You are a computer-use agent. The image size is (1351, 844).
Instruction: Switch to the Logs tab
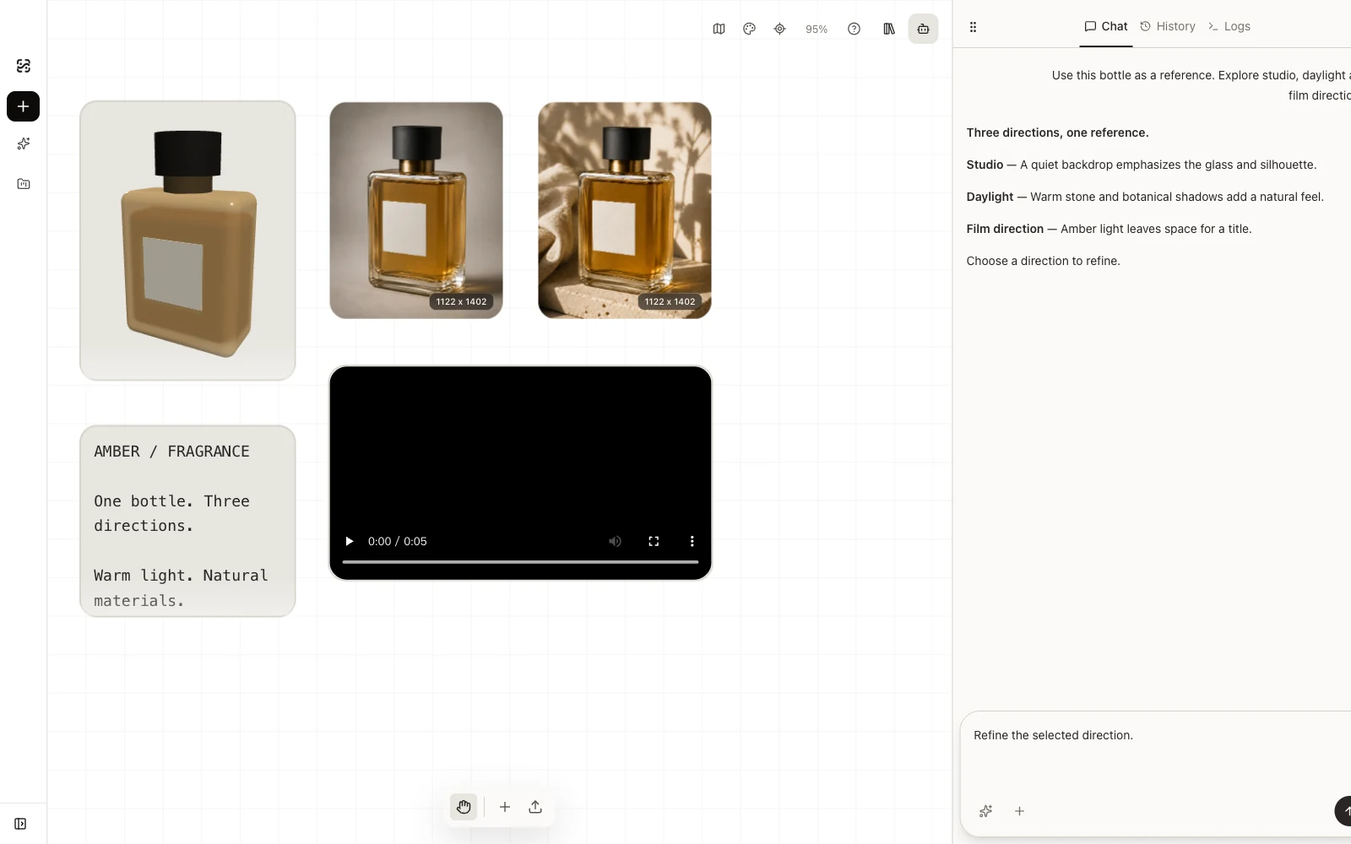click(x=1229, y=26)
